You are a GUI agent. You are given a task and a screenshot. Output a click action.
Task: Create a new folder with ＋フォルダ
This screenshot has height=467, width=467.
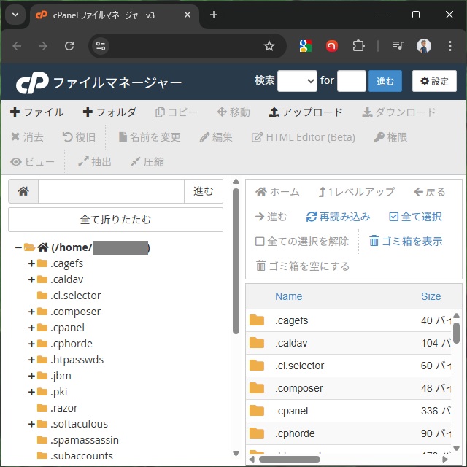109,112
